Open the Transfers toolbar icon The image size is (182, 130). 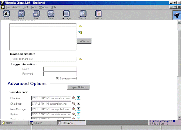coord(83,15)
